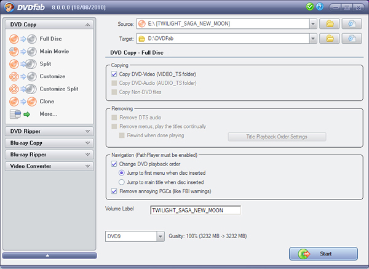Open the DVD9 output size dropdown
Image resolution: width=369 pixels, height=269 pixels.
[x=161, y=236]
